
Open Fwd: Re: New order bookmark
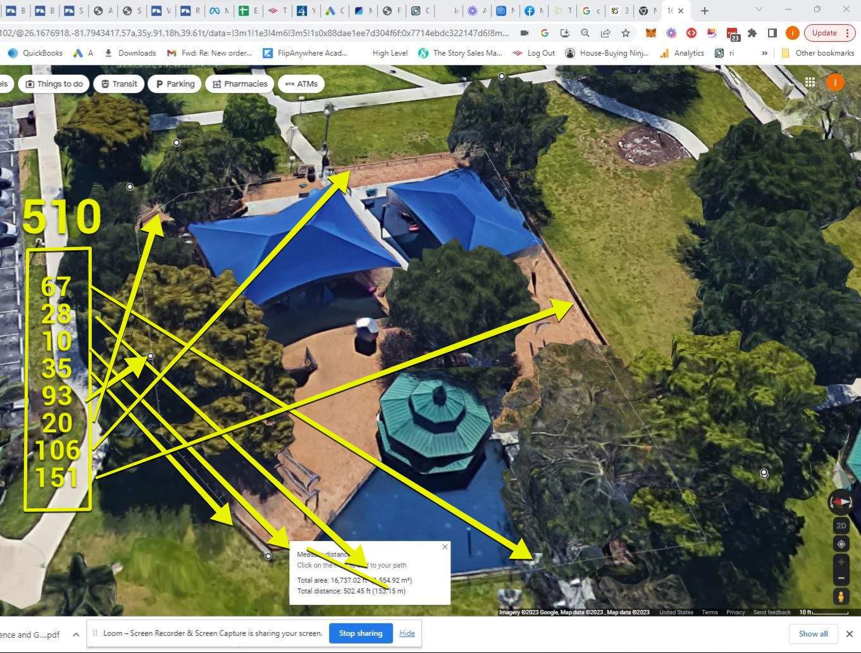click(209, 53)
